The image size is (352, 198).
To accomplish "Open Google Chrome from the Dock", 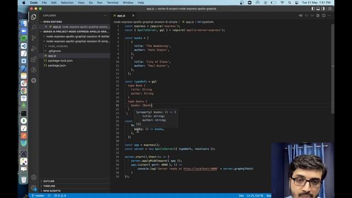I will (24, 91).
